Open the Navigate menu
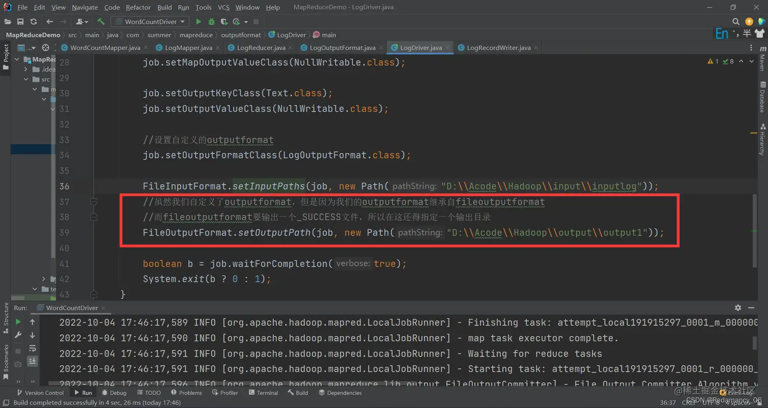Screen dimensions: 768x408 pyautogui.click(x=85, y=8)
